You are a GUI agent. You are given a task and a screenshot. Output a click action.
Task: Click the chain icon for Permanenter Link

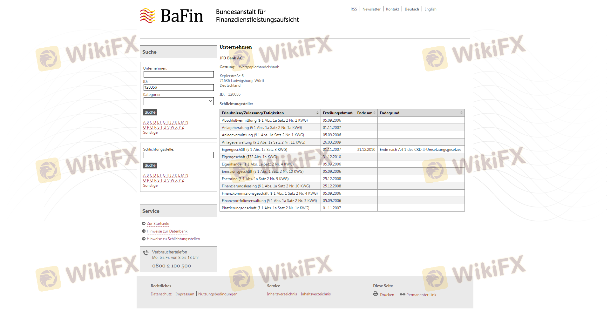tap(402, 294)
